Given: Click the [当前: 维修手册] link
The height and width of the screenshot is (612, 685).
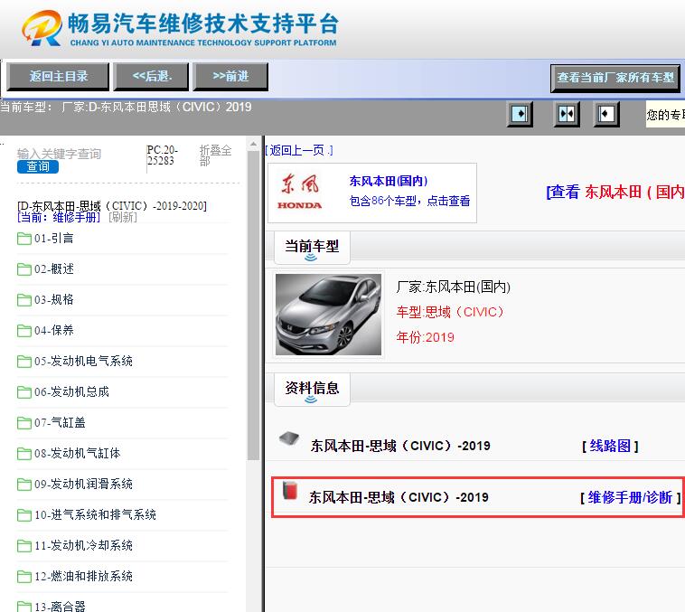Looking at the screenshot, I should tap(59, 217).
